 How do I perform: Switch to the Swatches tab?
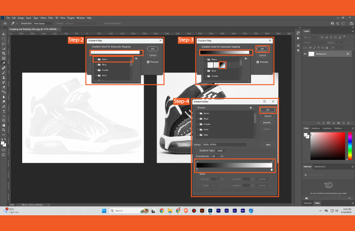pos(317,128)
